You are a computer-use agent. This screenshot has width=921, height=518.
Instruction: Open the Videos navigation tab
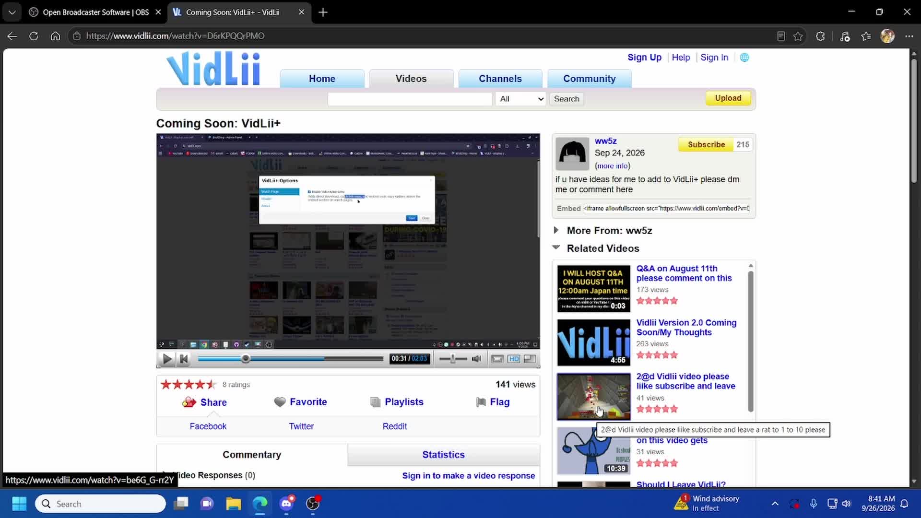(x=411, y=79)
